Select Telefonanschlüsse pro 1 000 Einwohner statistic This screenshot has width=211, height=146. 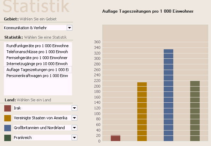(38, 52)
